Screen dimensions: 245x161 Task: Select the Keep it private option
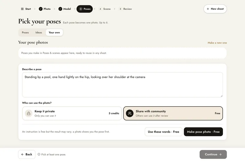click(72, 113)
